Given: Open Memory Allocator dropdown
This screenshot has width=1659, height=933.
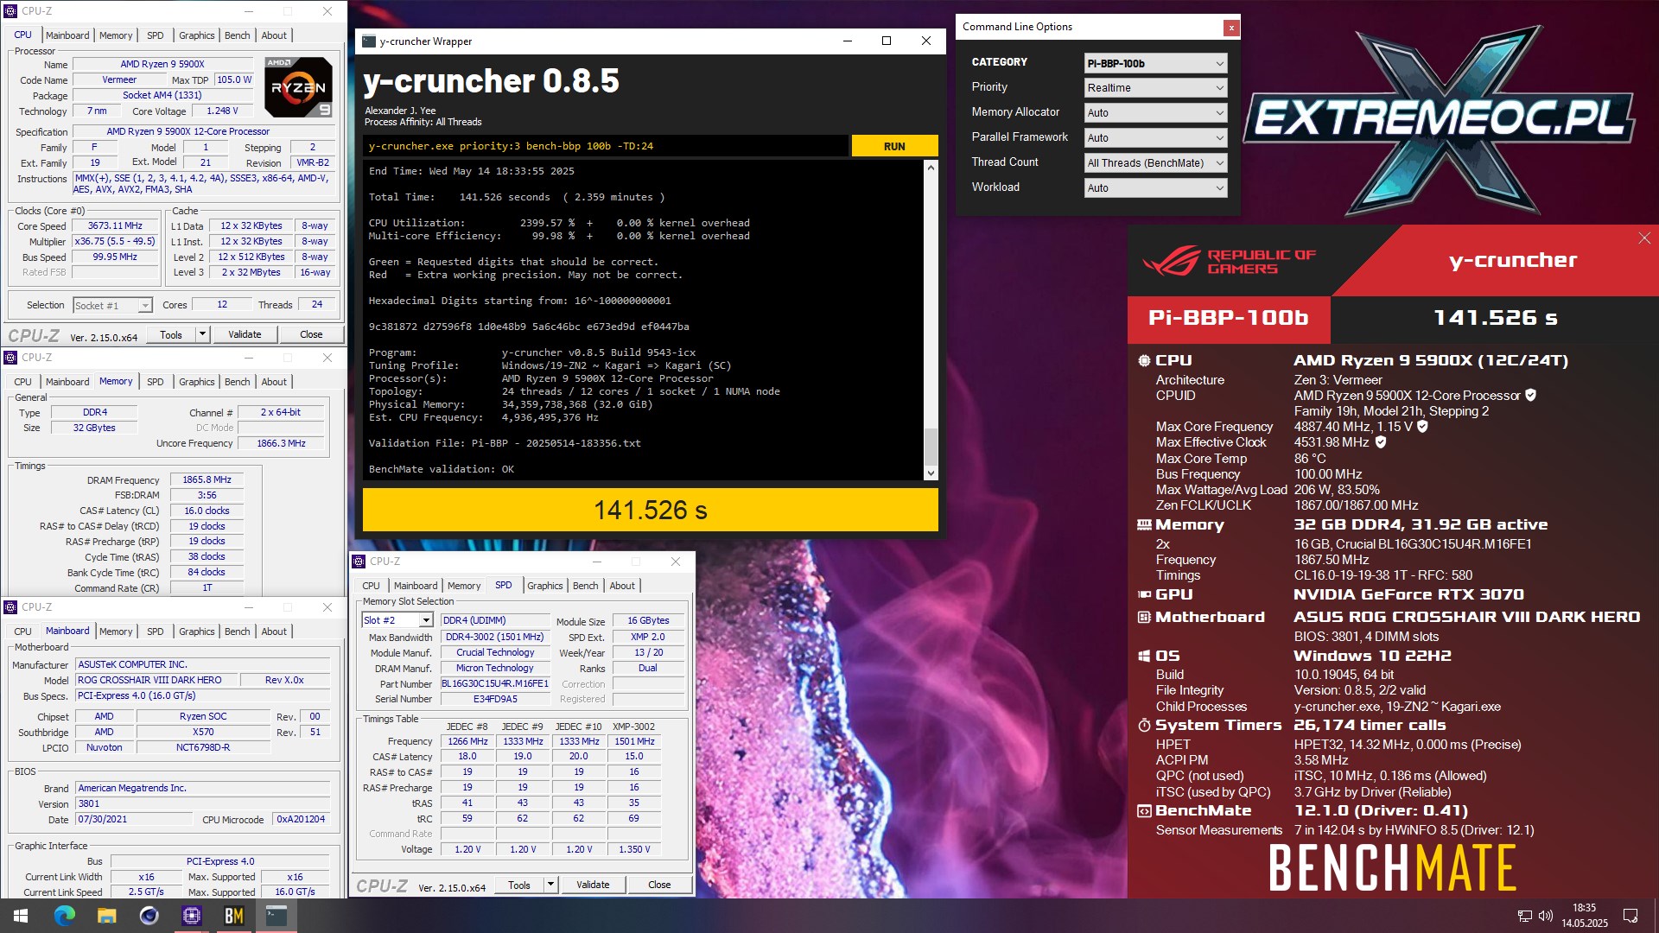Looking at the screenshot, I should [1155, 113].
